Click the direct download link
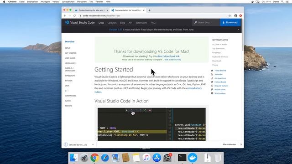 tap(168, 56)
